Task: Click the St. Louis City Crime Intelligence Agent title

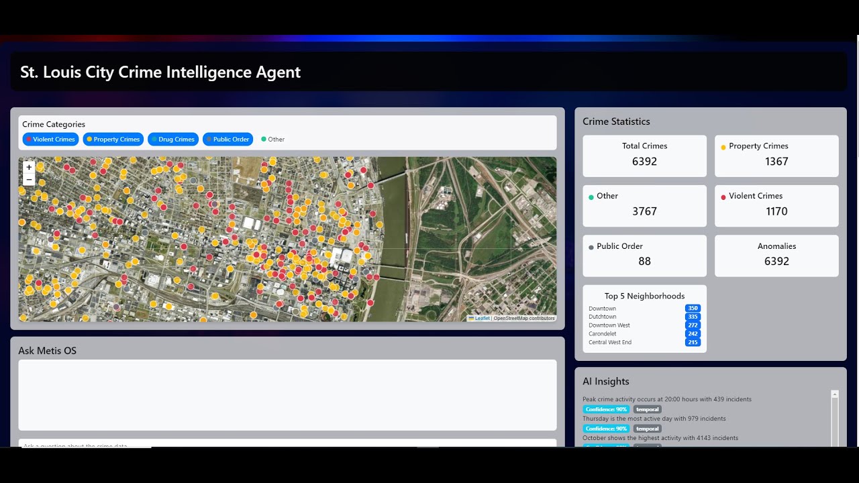Action: point(160,72)
